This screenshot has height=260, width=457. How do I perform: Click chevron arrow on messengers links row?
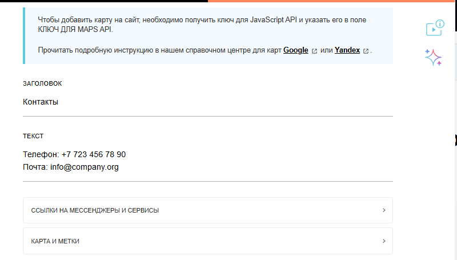tap(384, 210)
